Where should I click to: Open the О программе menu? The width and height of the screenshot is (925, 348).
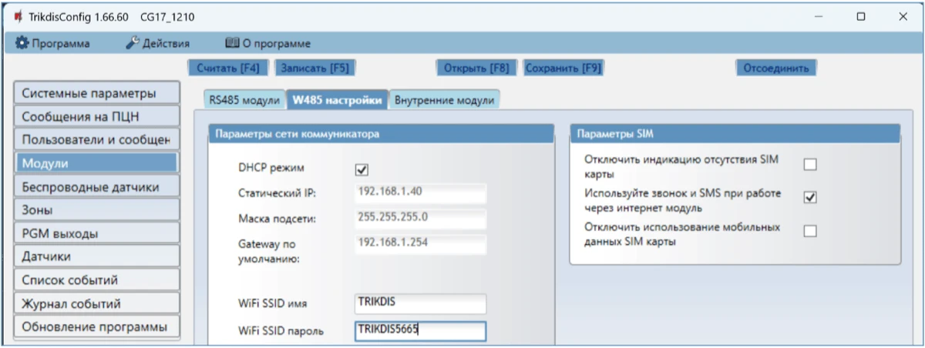pos(267,43)
